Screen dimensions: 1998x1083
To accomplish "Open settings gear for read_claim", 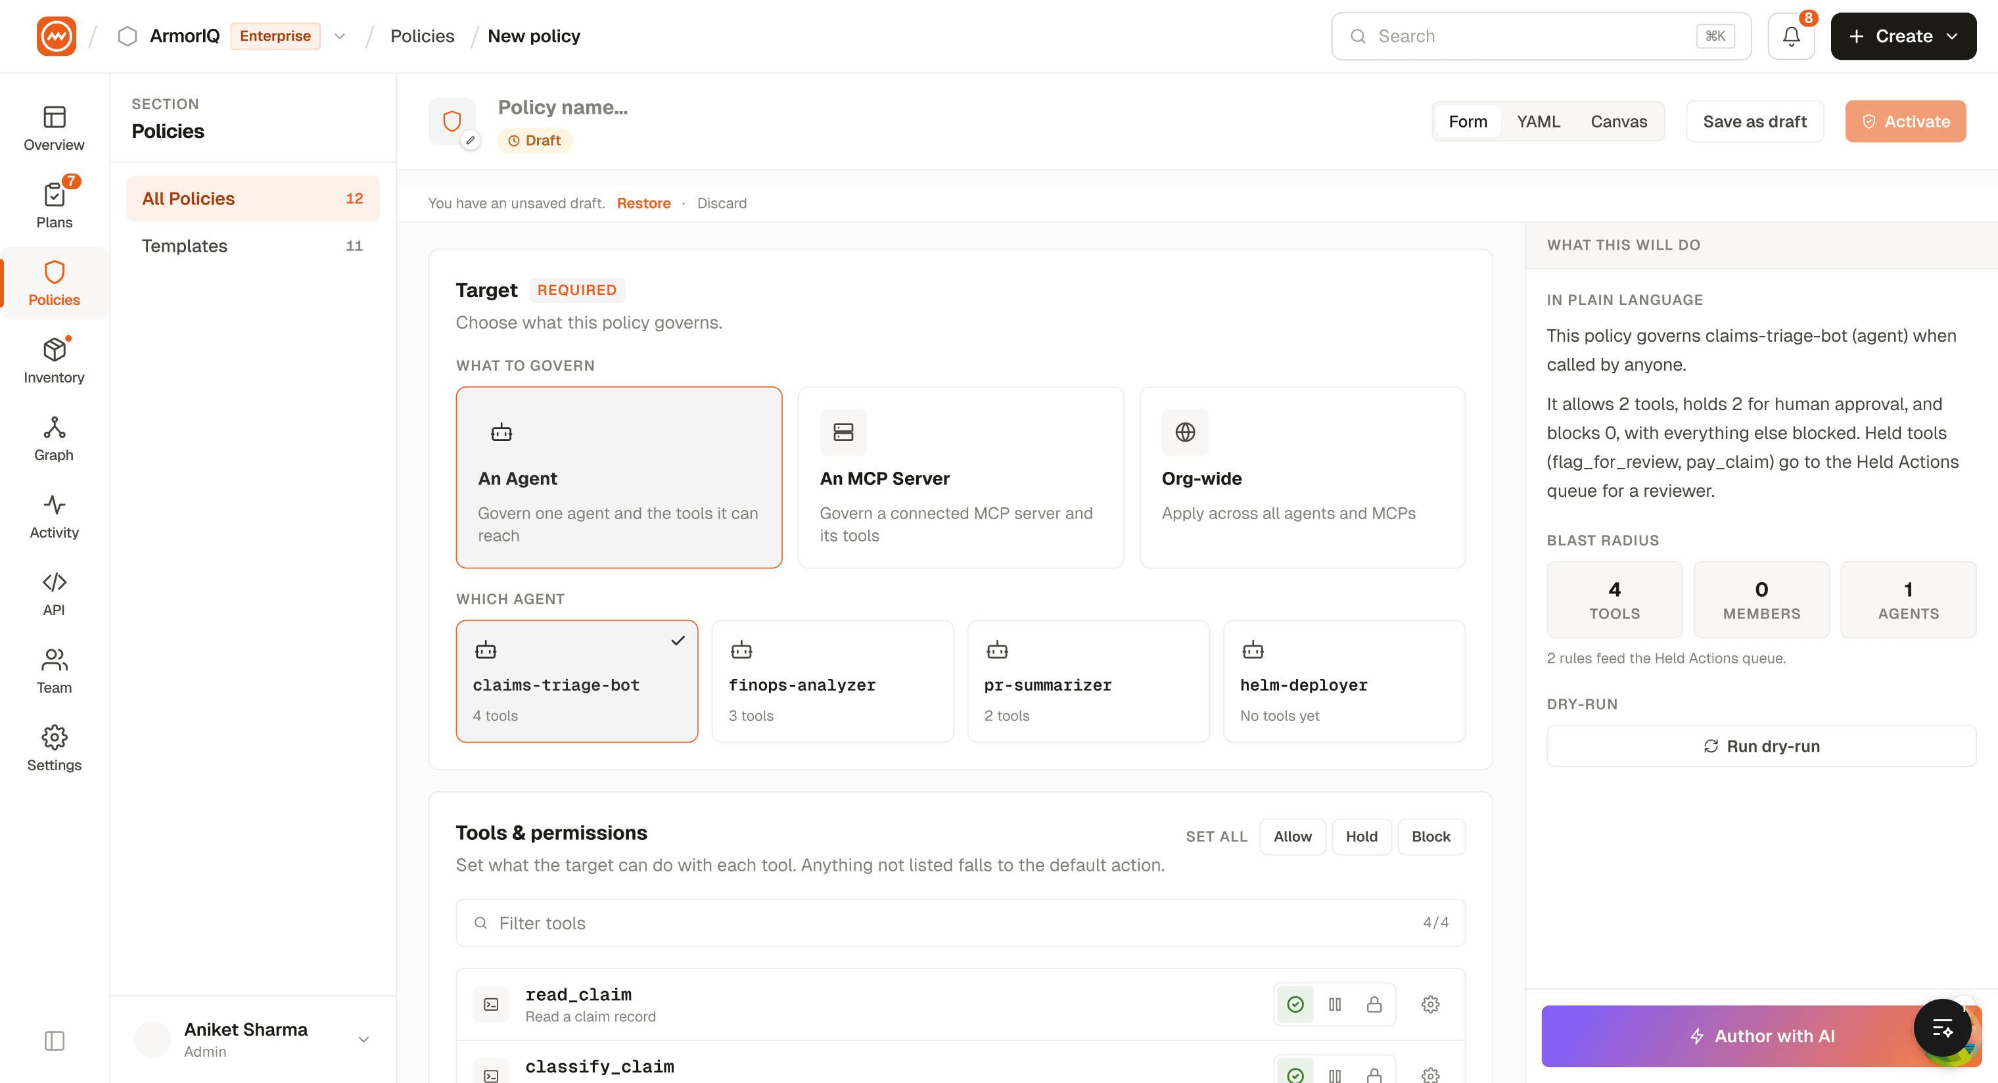I will click(x=1430, y=1004).
